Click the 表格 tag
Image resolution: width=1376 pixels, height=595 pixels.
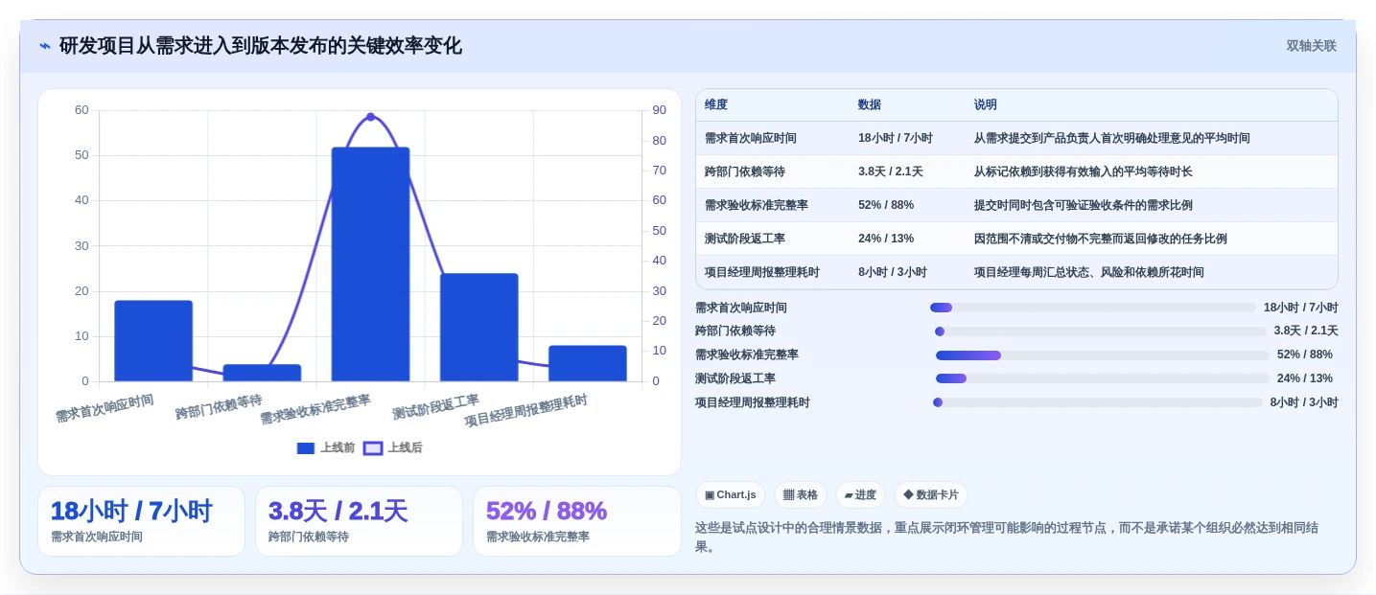click(801, 495)
